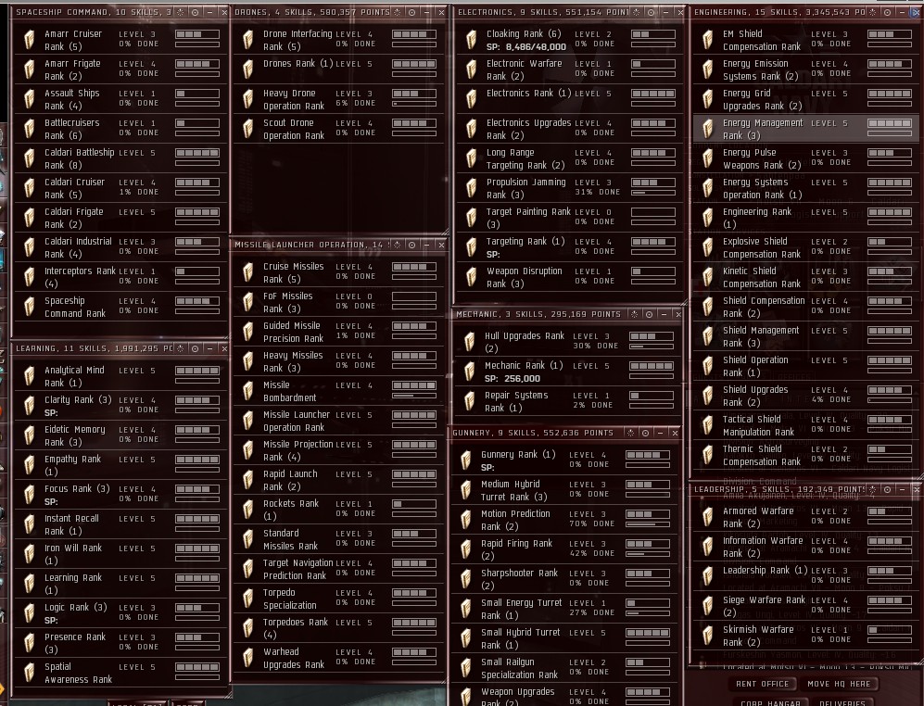Pin the Learning window
This screenshot has width=924, height=706.
(x=195, y=348)
